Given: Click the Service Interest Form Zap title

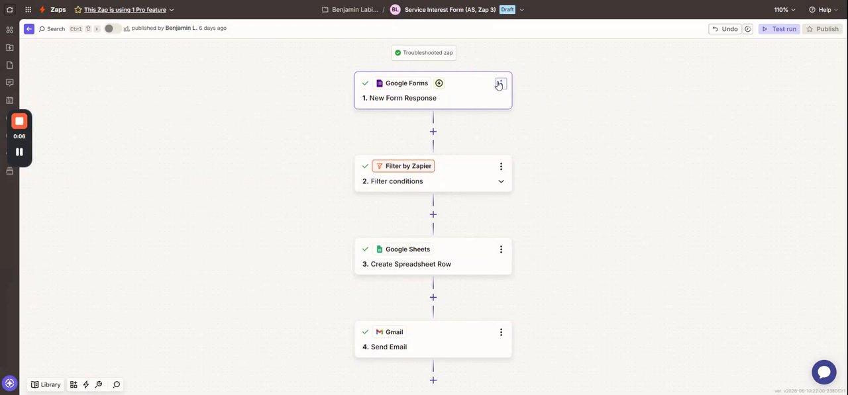Looking at the screenshot, I should point(450,10).
